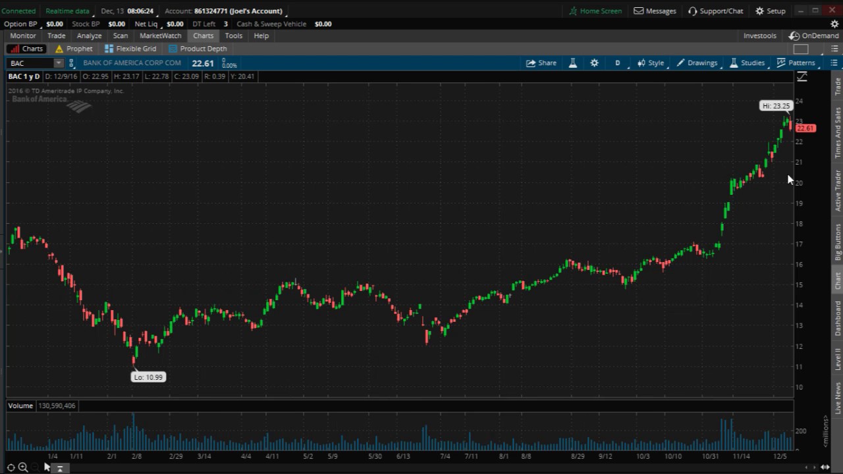Screen dimensions: 843x474
Task: Toggle the price axis scale icon
Action: coord(802,77)
